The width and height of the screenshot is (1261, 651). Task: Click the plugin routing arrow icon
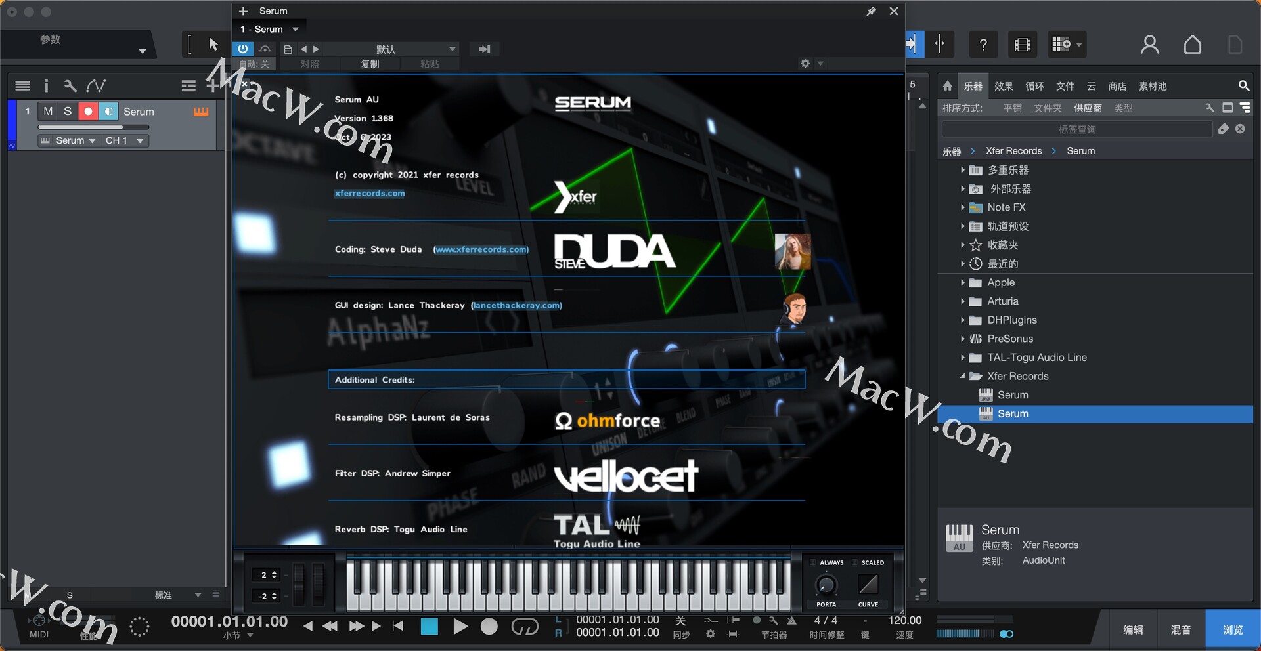coord(485,49)
